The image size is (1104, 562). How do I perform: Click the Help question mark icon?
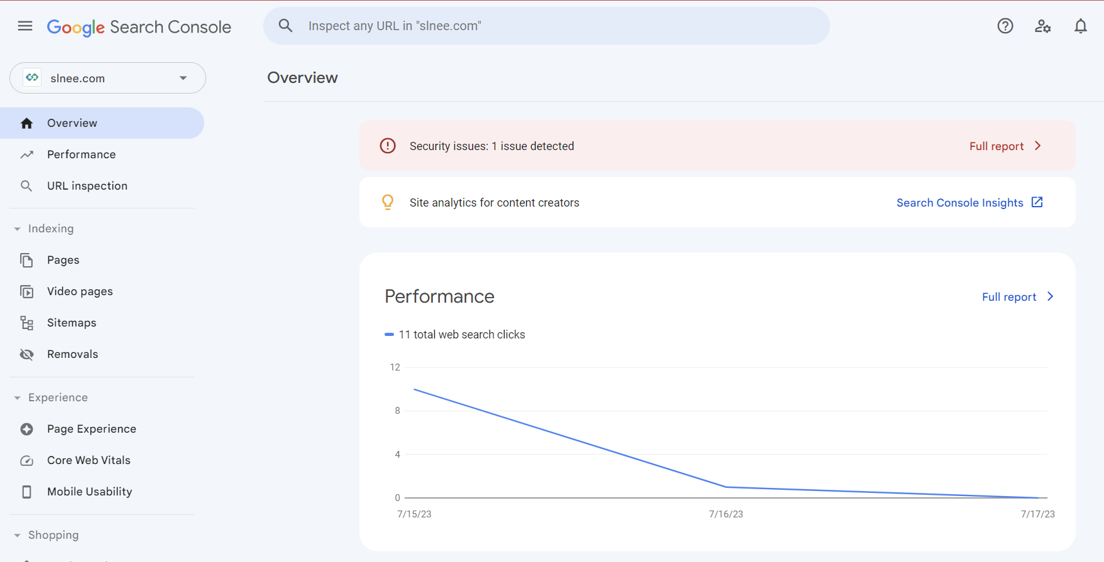tap(1005, 26)
